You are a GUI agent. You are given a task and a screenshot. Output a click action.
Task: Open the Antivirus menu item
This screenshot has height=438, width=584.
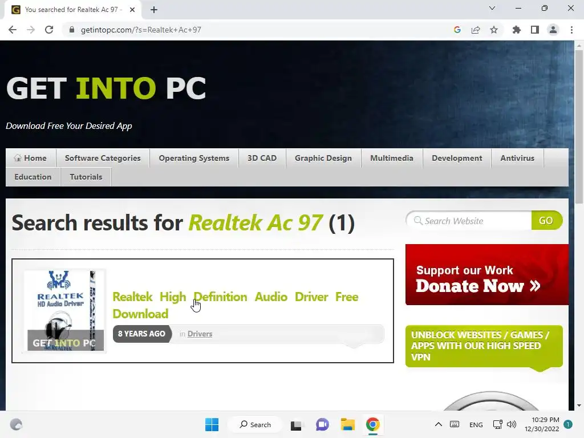(517, 158)
